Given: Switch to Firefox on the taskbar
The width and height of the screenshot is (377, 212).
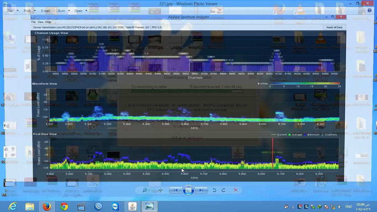Looking at the screenshot, I should click(x=47, y=207).
